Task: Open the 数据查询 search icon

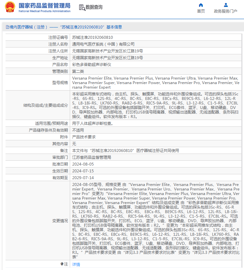Action: [x=82, y=7]
